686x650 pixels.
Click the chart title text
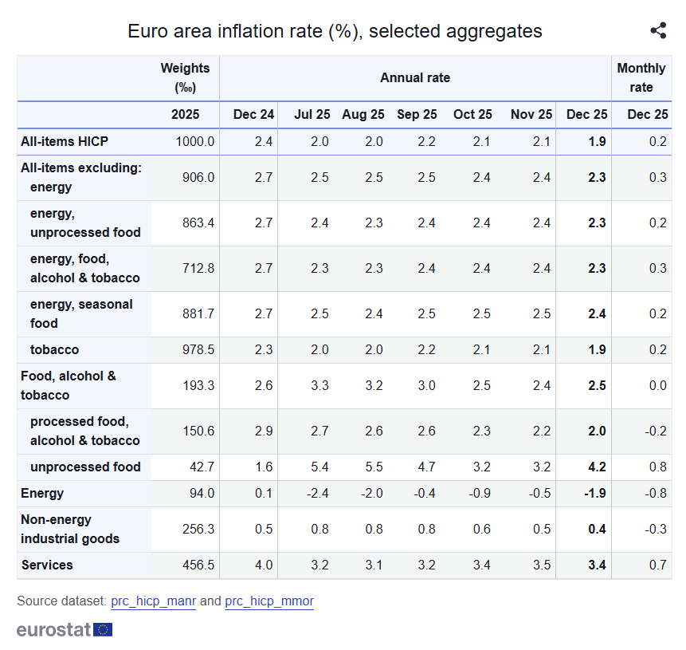[x=335, y=31]
